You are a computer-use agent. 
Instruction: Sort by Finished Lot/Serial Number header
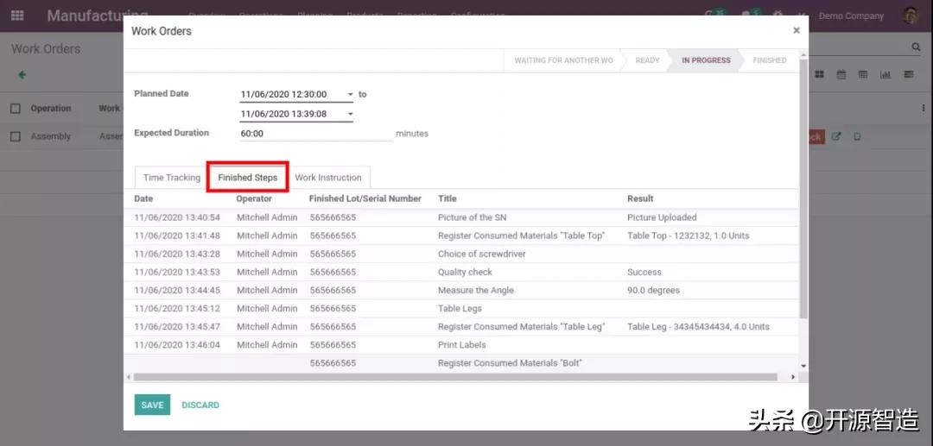(x=365, y=199)
